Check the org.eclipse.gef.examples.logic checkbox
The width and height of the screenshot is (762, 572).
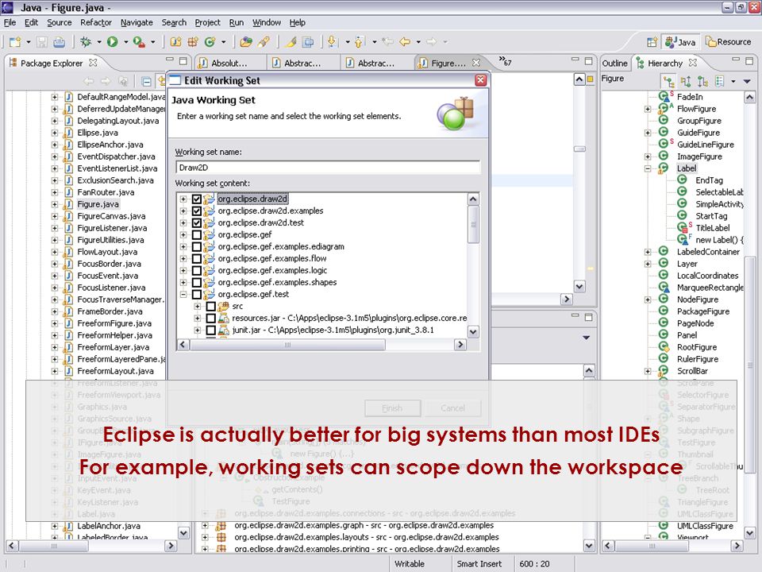[x=197, y=270]
